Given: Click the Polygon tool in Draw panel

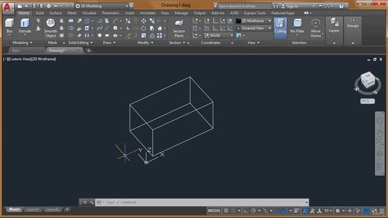Looking at the screenshot, I should coord(99,35).
